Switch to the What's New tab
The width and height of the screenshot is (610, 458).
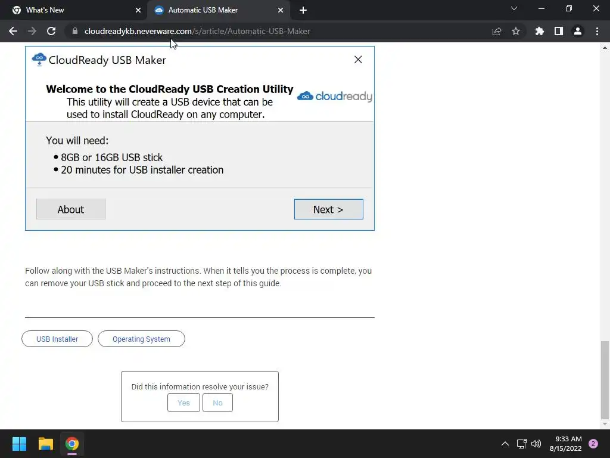73,10
